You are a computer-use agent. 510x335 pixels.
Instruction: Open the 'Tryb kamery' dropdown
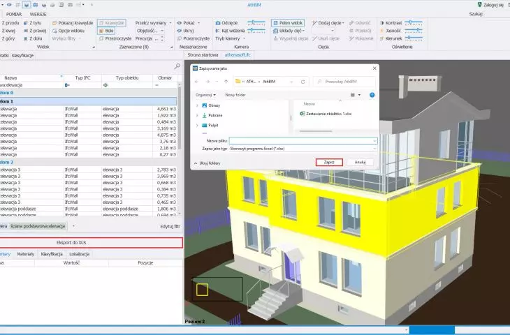230,38
